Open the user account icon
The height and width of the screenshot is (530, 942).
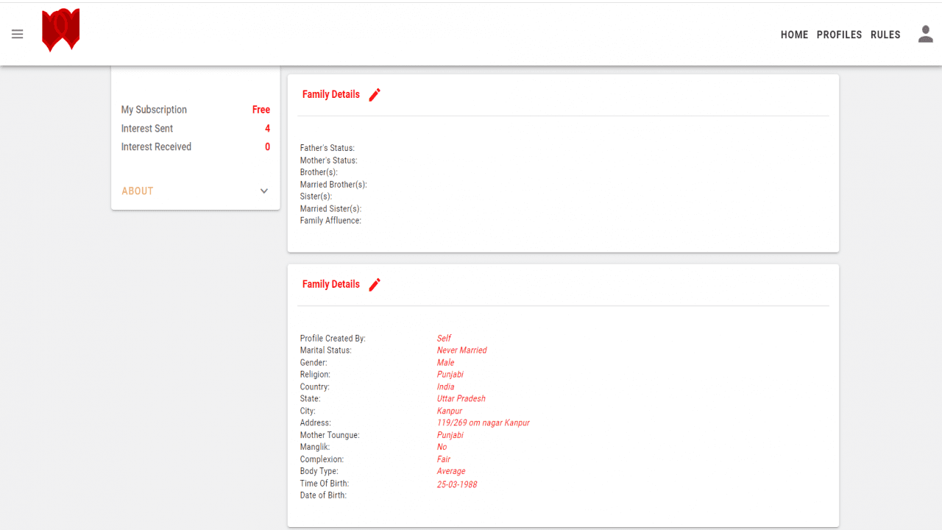click(x=926, y=34)
